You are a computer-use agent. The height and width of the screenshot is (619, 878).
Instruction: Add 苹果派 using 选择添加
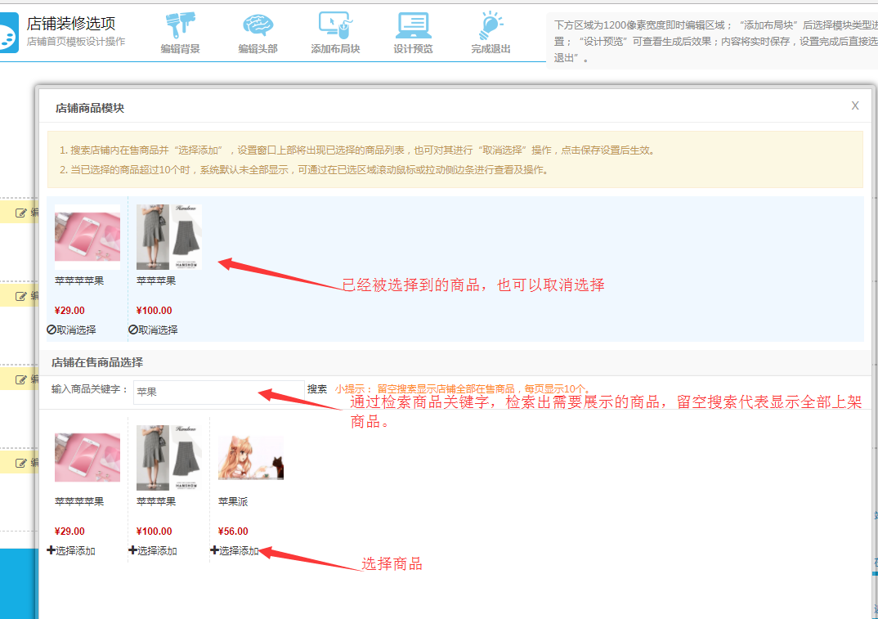[x=235, y=551]
